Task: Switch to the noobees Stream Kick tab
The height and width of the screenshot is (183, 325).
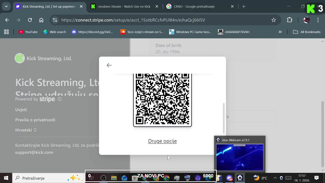Action: click(x=124, y=7)
